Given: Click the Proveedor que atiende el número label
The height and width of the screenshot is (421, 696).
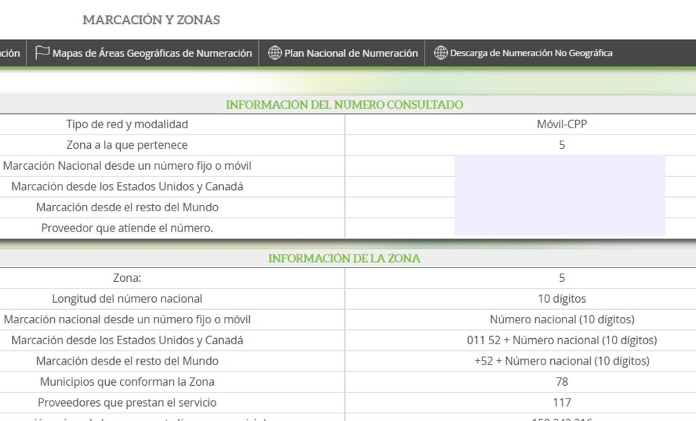Looking at the screenshot, I should 127,228.
